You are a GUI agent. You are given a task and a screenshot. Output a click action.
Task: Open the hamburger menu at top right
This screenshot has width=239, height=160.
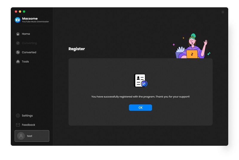pyautogui.click(x=223, y=12)
